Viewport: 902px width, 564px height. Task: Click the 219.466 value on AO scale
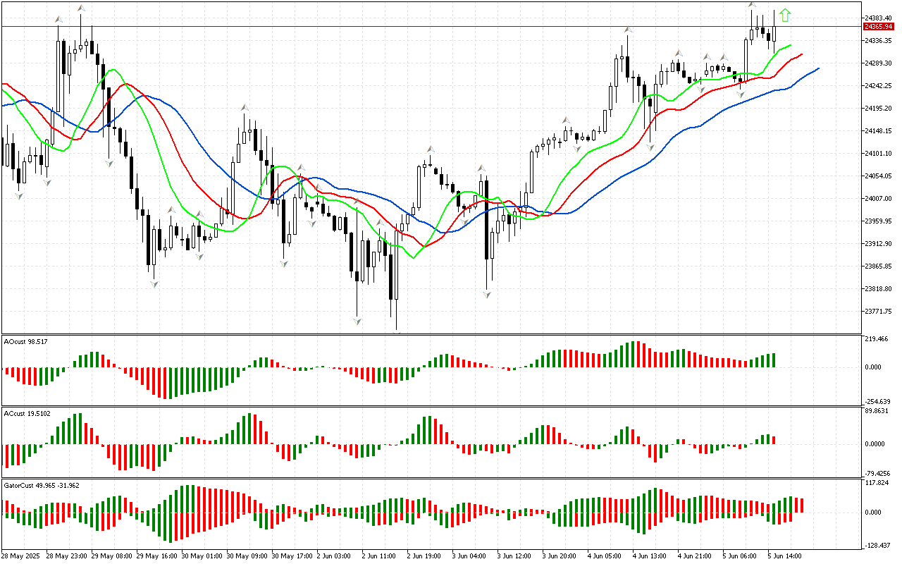coord(876,340)
